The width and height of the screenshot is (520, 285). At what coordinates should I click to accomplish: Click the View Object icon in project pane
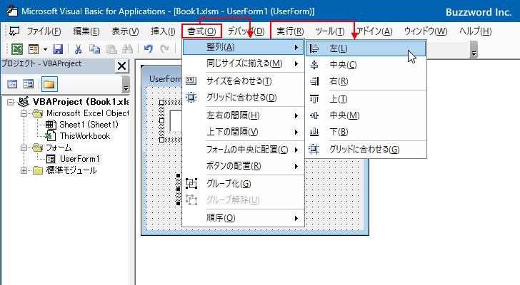point(28,84)
